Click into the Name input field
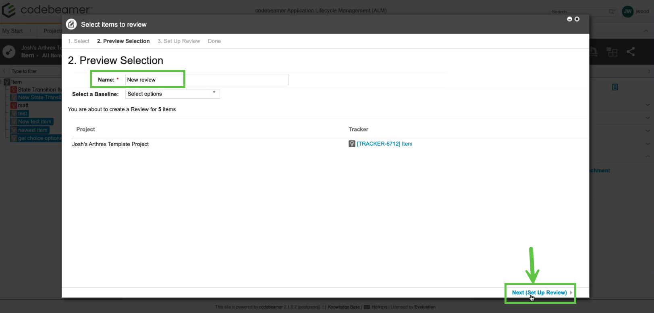The image size is (654, 313). pyautogui.click(x=207, y=80)
